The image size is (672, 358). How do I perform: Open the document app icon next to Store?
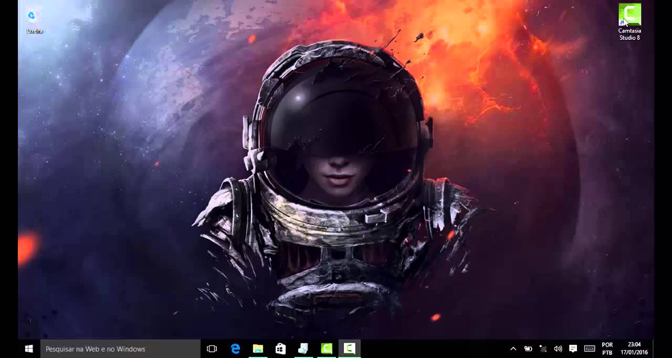(303, 349)
